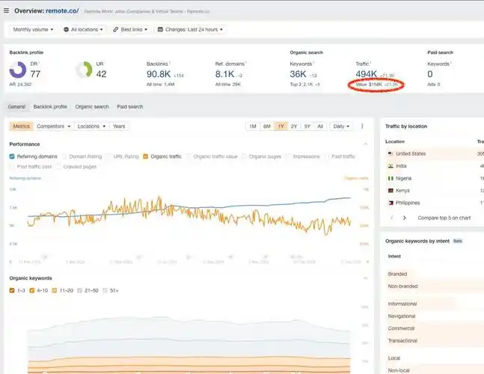Click United States flag icon
484x374 pixels.
pos(390,153)
